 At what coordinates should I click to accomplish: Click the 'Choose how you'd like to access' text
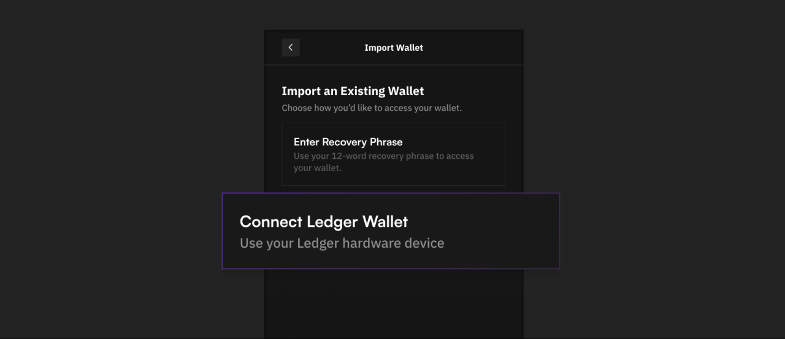point(372,108)
